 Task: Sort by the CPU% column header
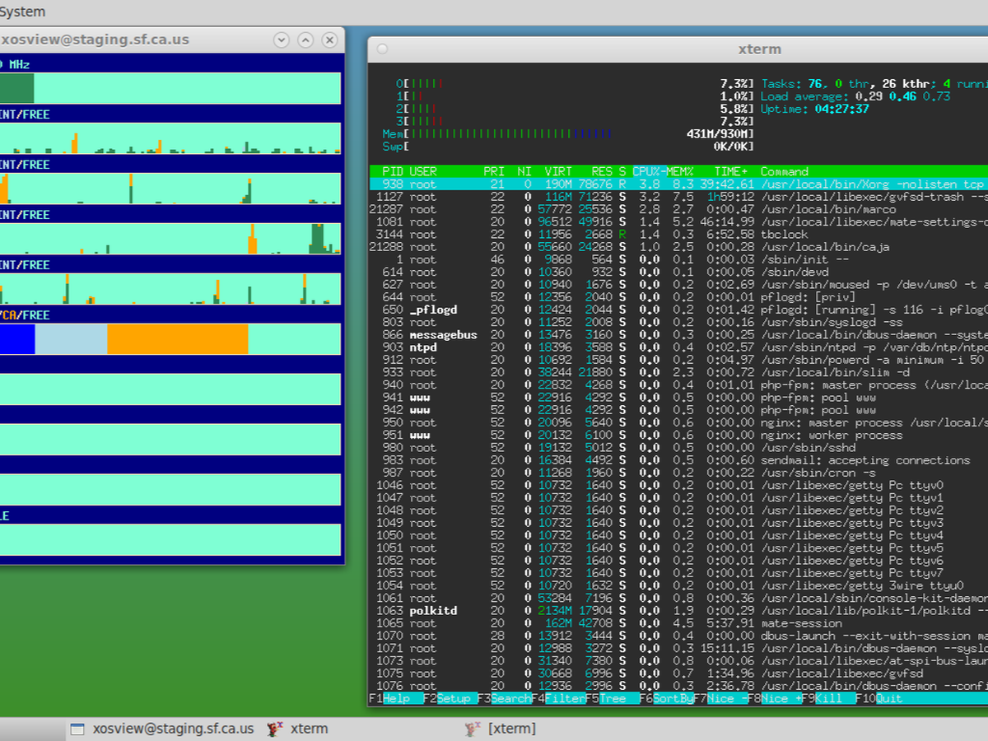pos(647,171)
